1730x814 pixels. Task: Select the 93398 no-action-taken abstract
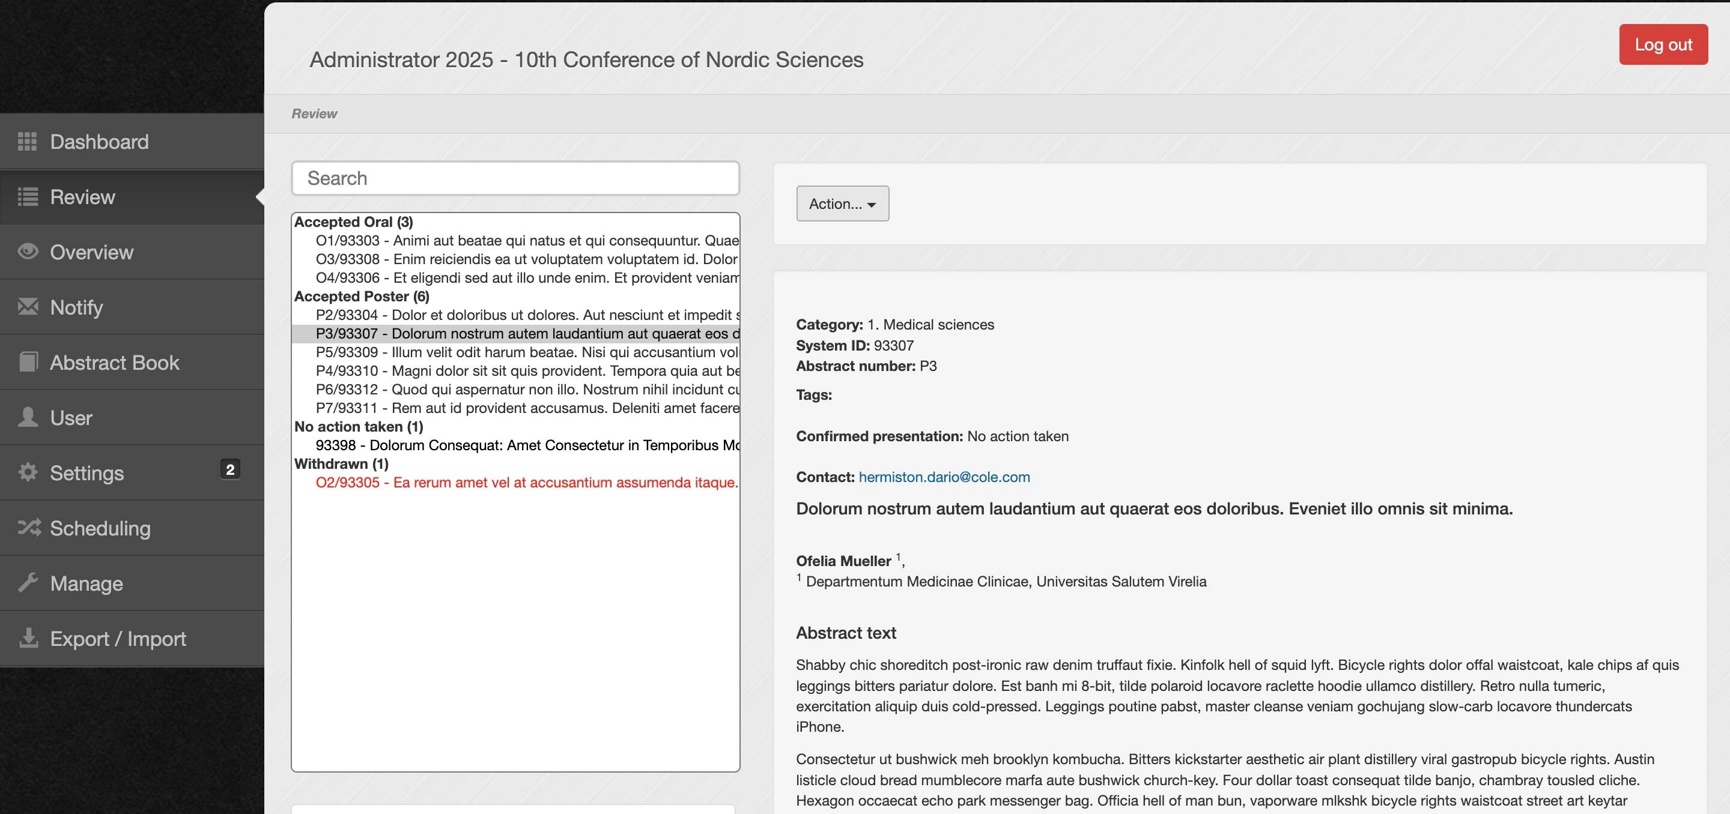527,445
